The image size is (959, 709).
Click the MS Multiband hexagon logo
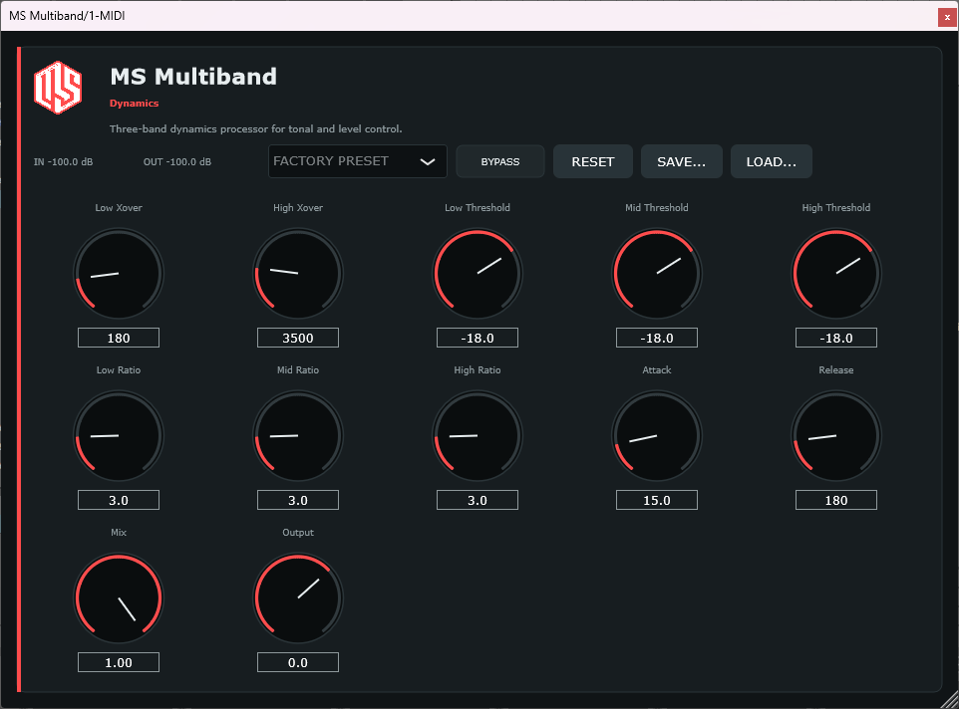click(x=58, y=88)
